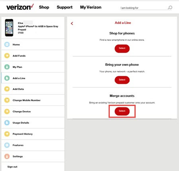This screenshot has height=171, width=179.
Task: Click the Sign out link
Action: pyautogui.click(x=12, y=167)
